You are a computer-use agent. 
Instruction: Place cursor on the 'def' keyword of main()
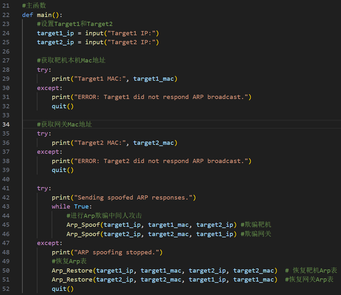(28, 14)
